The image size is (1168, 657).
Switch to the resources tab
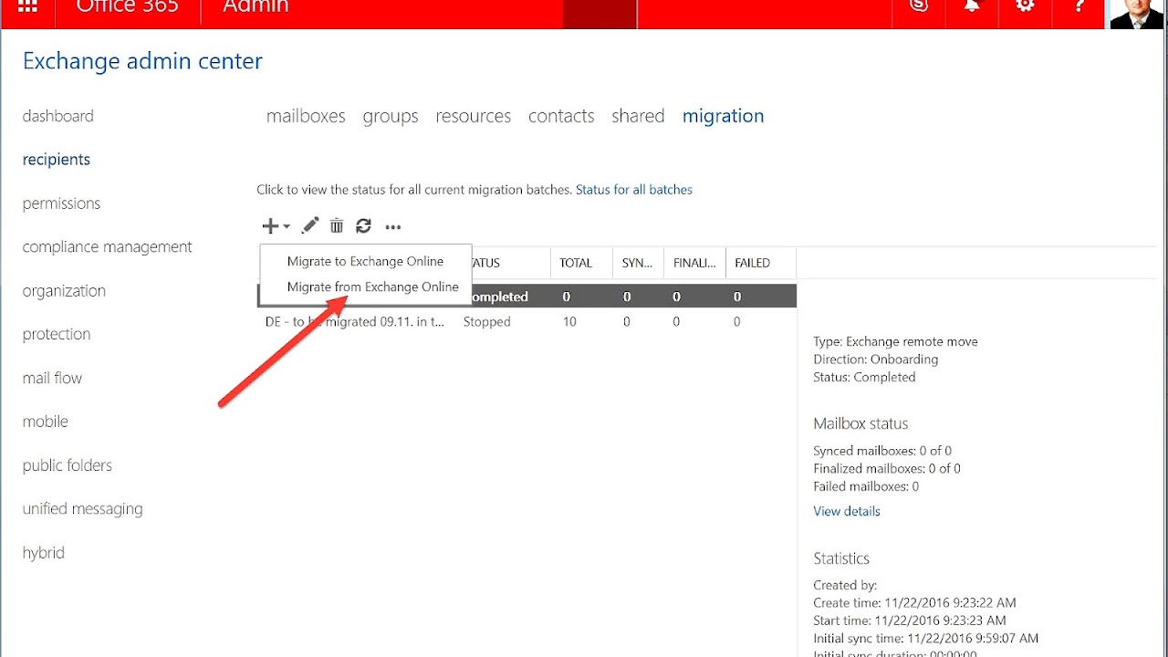coord(473,116)
